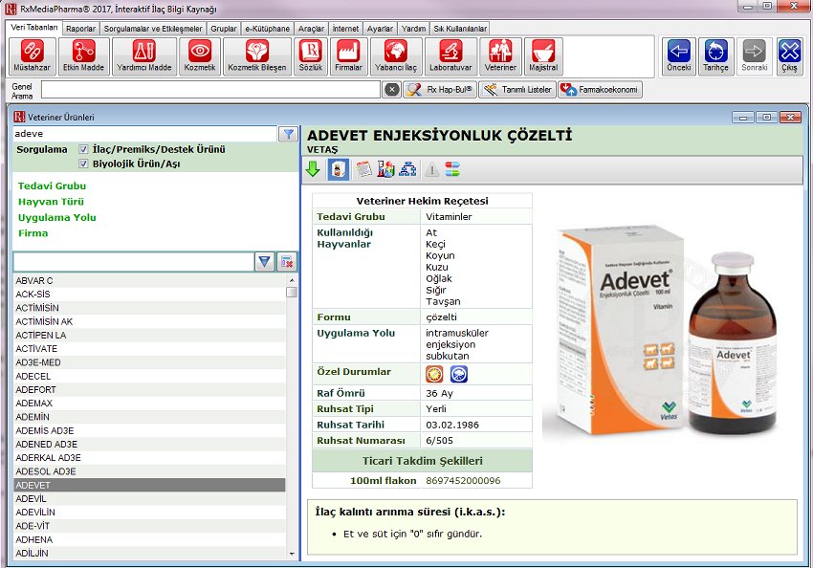Launch Rx Hap-Bul search
The height and width of the screenshot is (568, 813).
click(440, 90)
